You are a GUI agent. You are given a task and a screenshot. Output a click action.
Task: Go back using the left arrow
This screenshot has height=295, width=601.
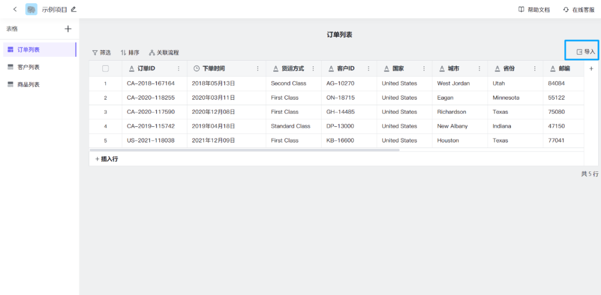coord(15,9)
